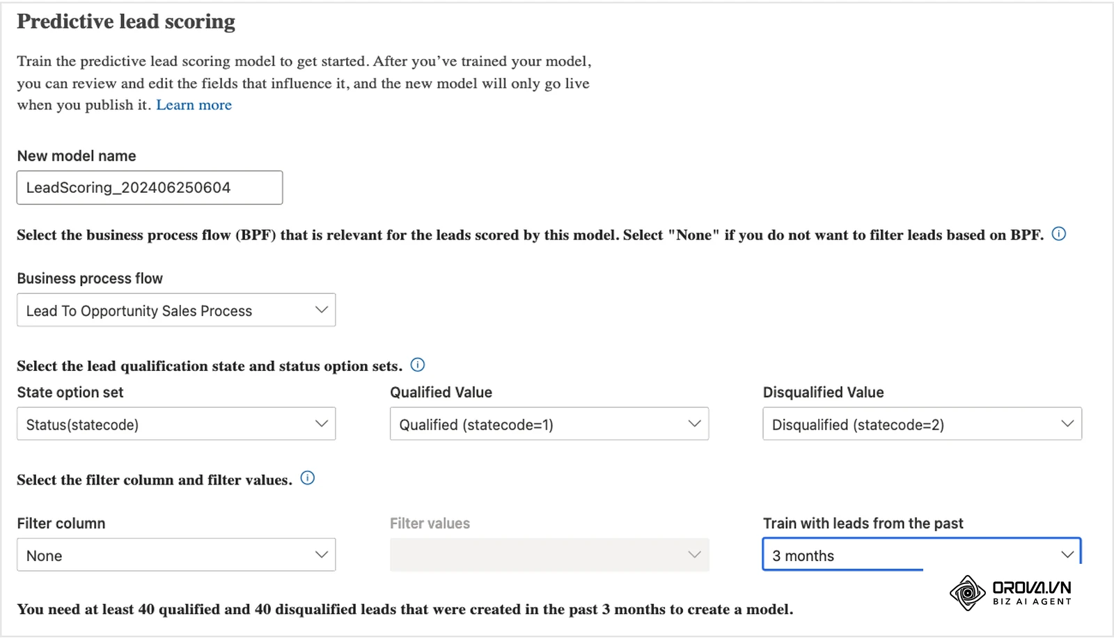This screenshot has height=639, width=1114.
Task: Click the New model name input field
Action: 150,188
